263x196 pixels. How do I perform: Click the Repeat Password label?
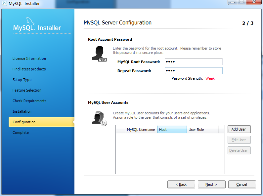pyautogui.click(x=134, y=71)
